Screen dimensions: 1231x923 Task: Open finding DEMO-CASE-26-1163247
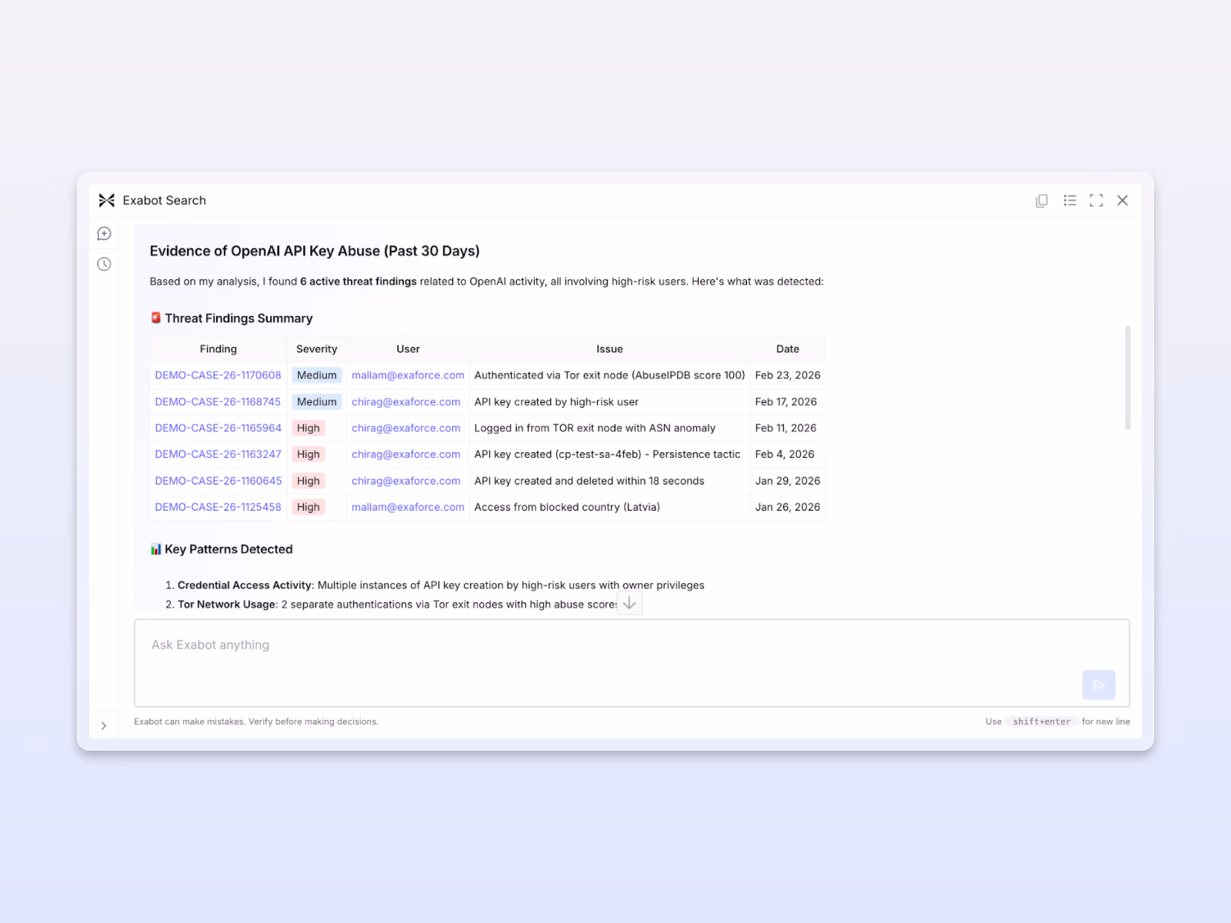point(218,455)
